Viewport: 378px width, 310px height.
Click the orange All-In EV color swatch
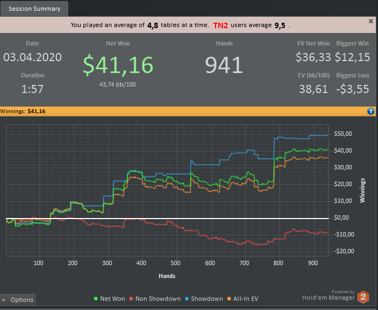[229, 299]
